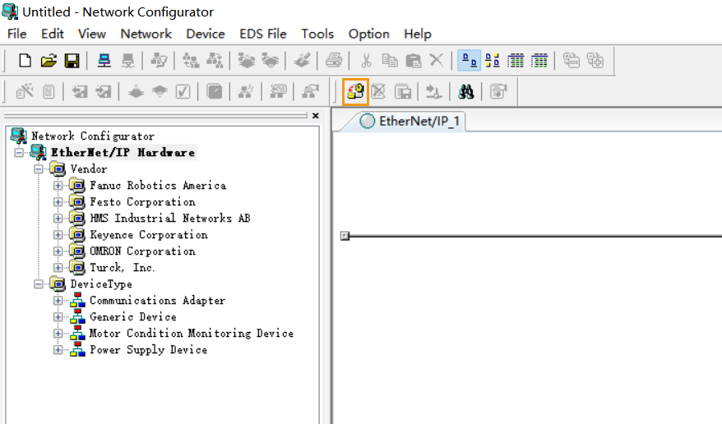This screenshot has height=424, width=722.
Task: Toggle the Small Icons view button
Action: pos(493,60)
